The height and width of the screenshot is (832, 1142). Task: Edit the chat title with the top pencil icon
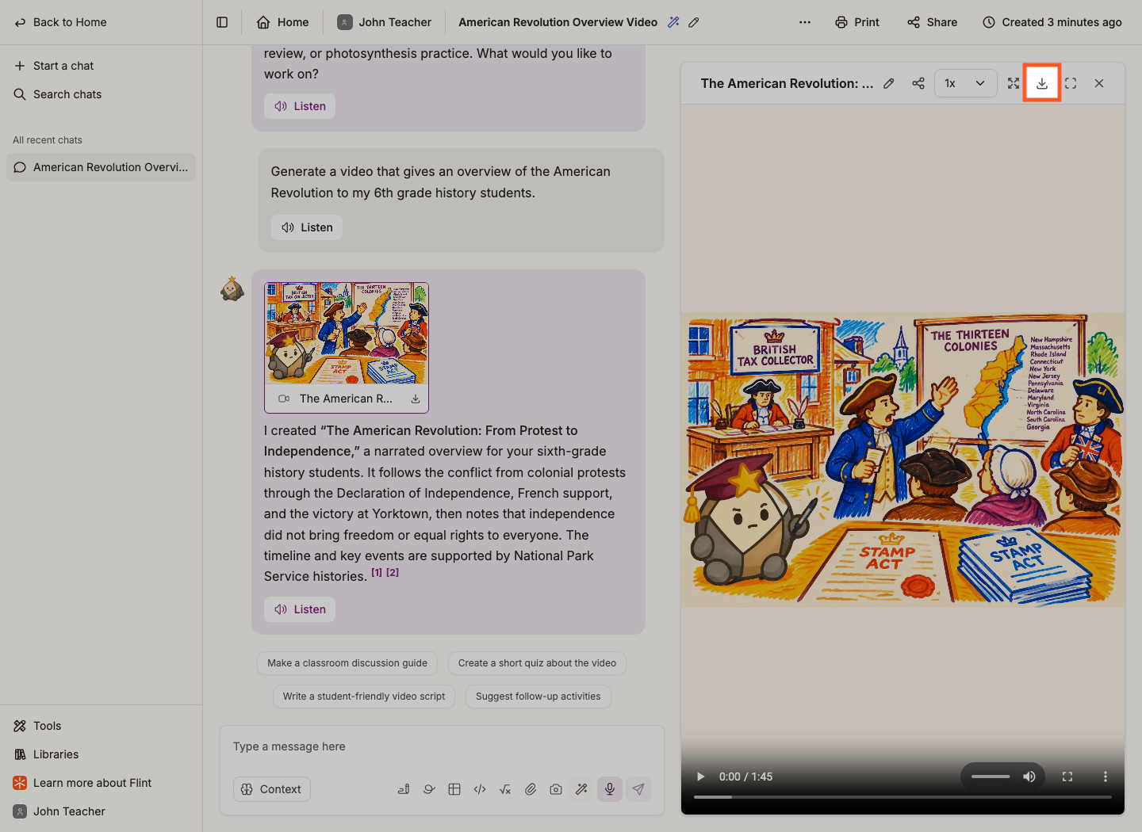[694, 22]
